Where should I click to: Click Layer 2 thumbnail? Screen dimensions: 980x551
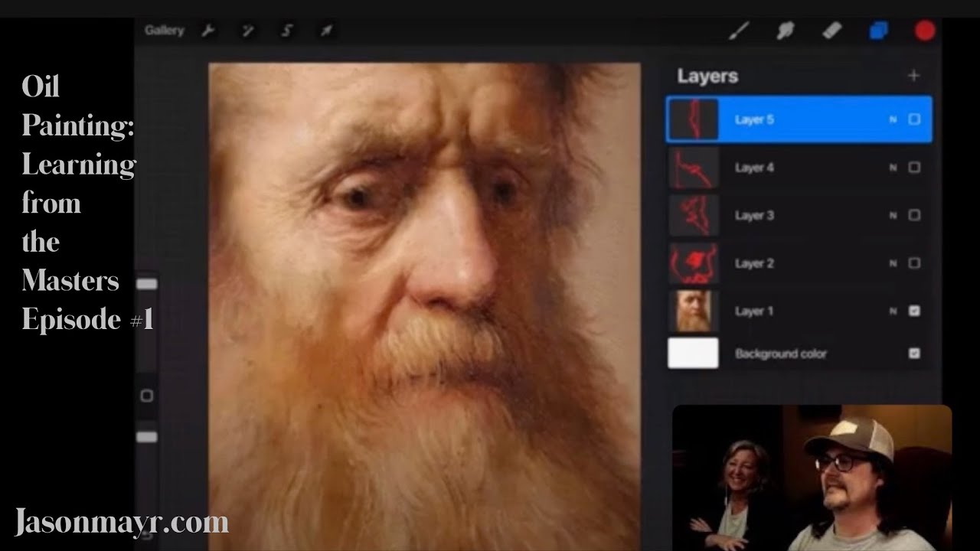pyautogui.click(x=694, y=263)
